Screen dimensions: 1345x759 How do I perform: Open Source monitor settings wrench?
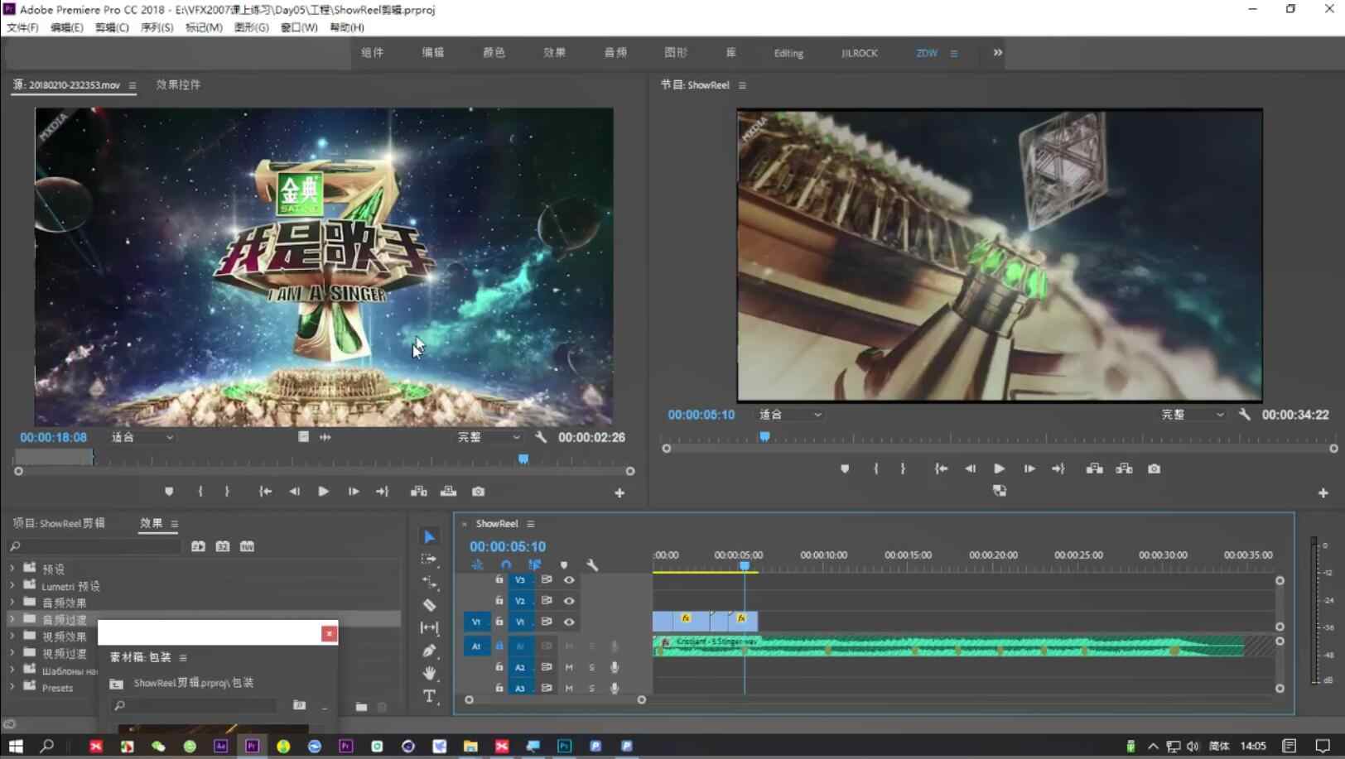pos(541,437)
